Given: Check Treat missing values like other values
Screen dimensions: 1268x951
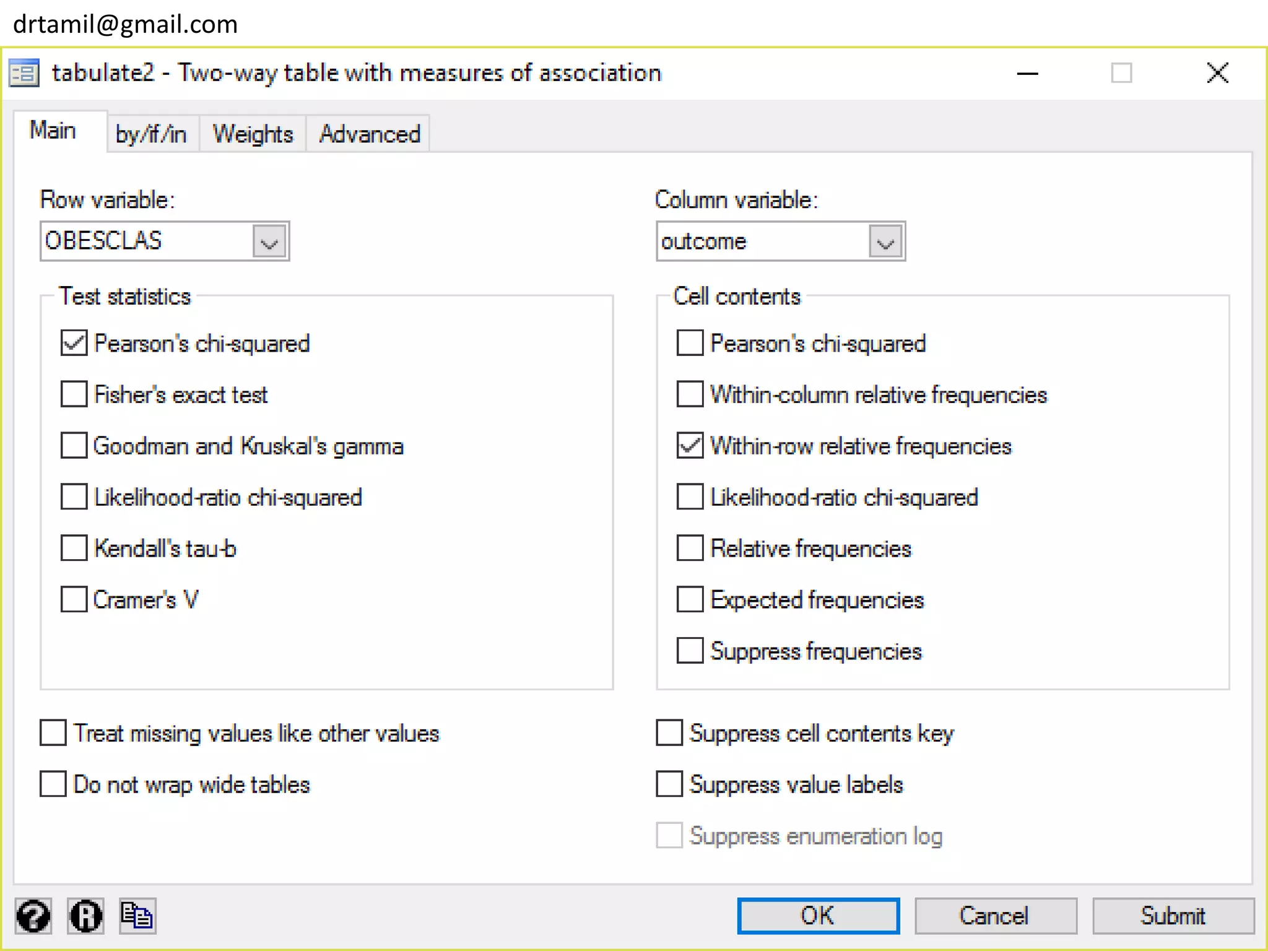Looking at the screenshot, I should [x=53, y=733].
